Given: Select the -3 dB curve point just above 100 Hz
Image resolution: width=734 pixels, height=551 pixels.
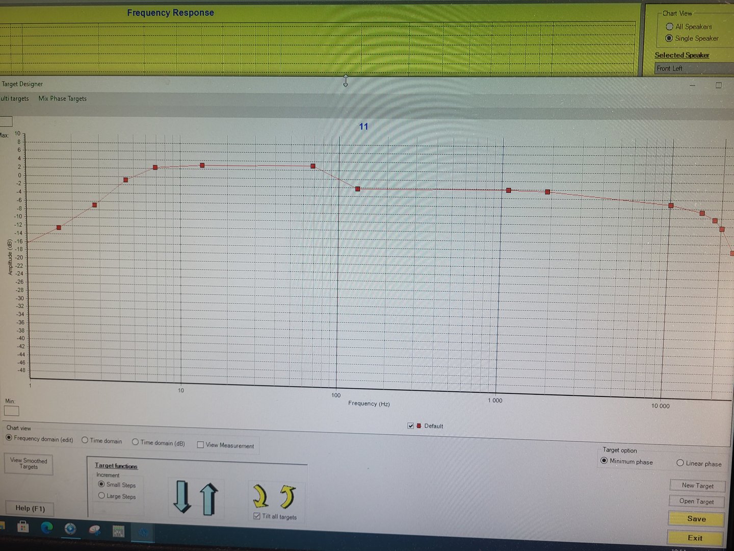Looking at the screenshot, I should click(x=358, y=189).
